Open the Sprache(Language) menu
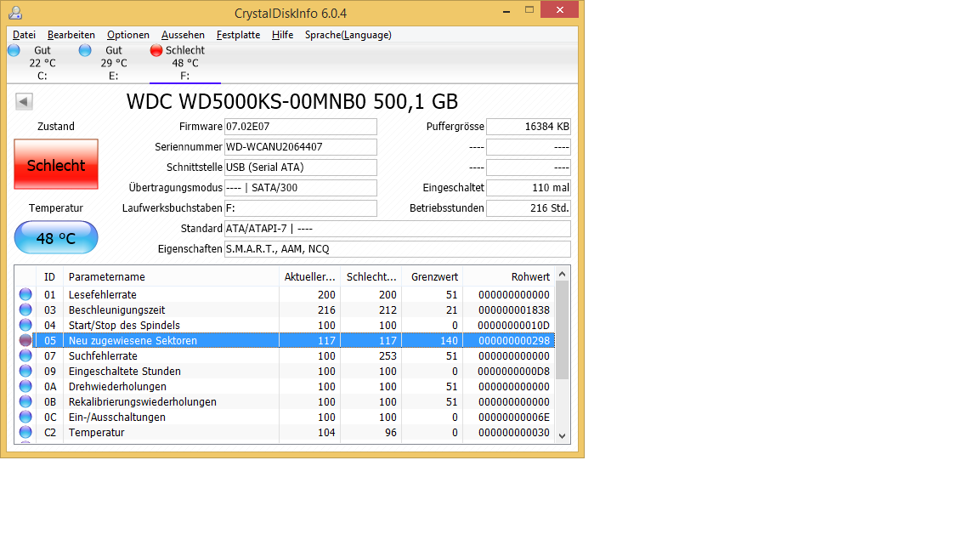Screen dimensions: 979x551 pos(348,35)
